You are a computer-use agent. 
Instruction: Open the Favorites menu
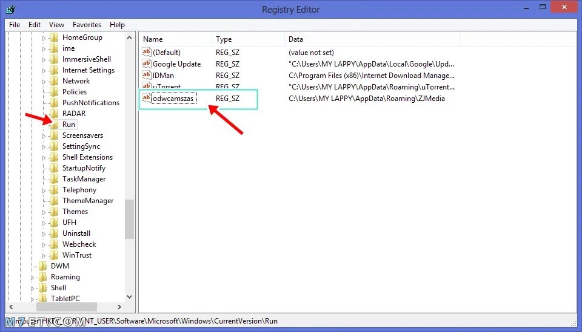[87, 25]
